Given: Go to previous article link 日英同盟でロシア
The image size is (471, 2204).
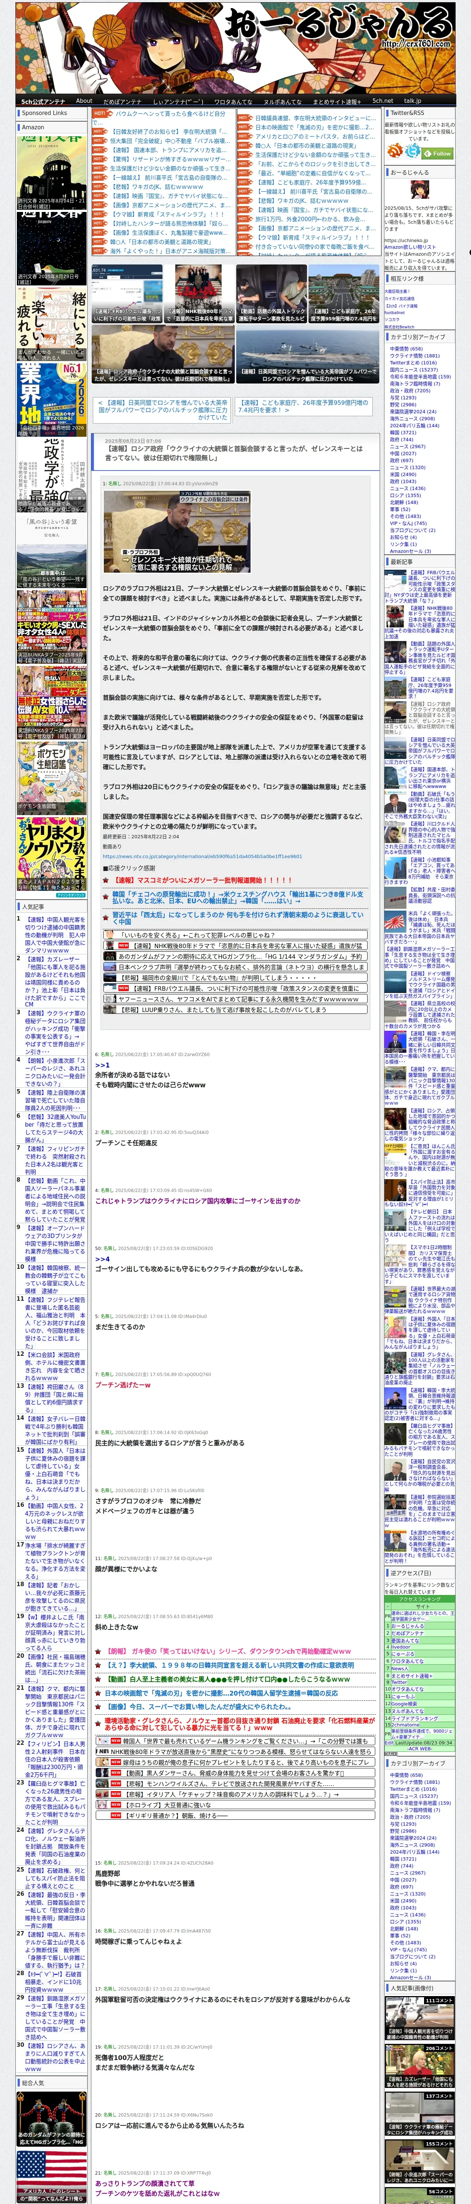Looking at the screenshot, I should (x=163, y=410).
